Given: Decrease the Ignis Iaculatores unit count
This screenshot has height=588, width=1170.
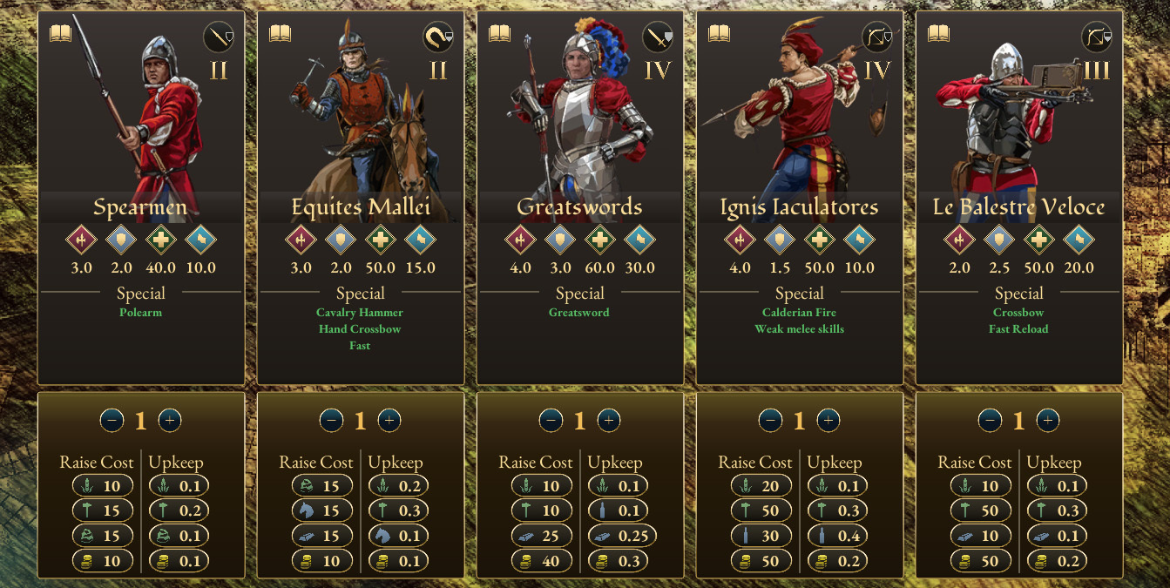Looking at the screenshot, I should [770, 421].
